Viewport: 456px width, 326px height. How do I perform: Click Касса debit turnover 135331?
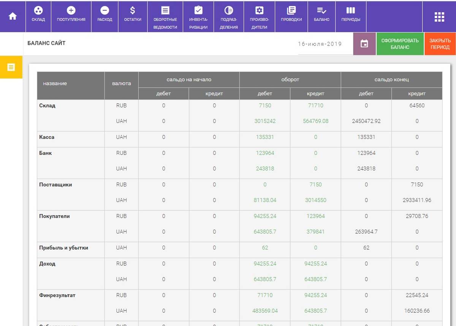click(x=265, y=137)
